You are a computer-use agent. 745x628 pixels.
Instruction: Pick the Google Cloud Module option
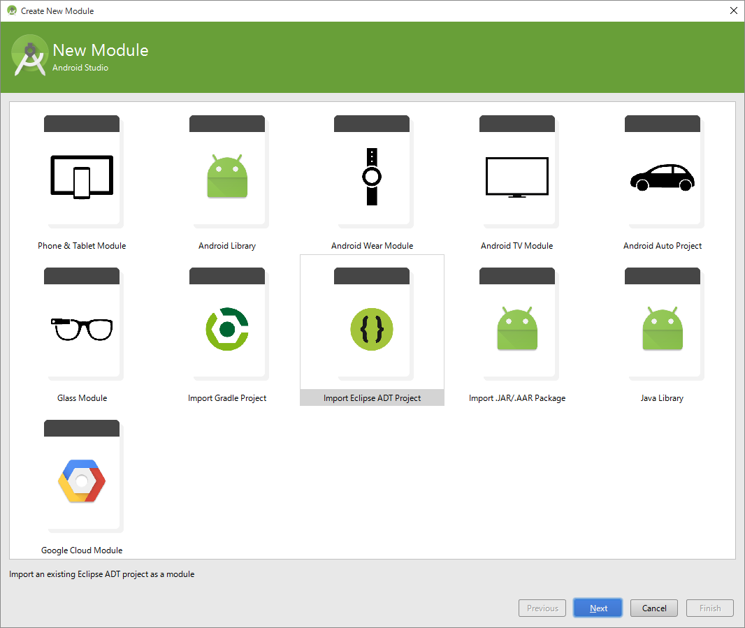click(81, 481)
